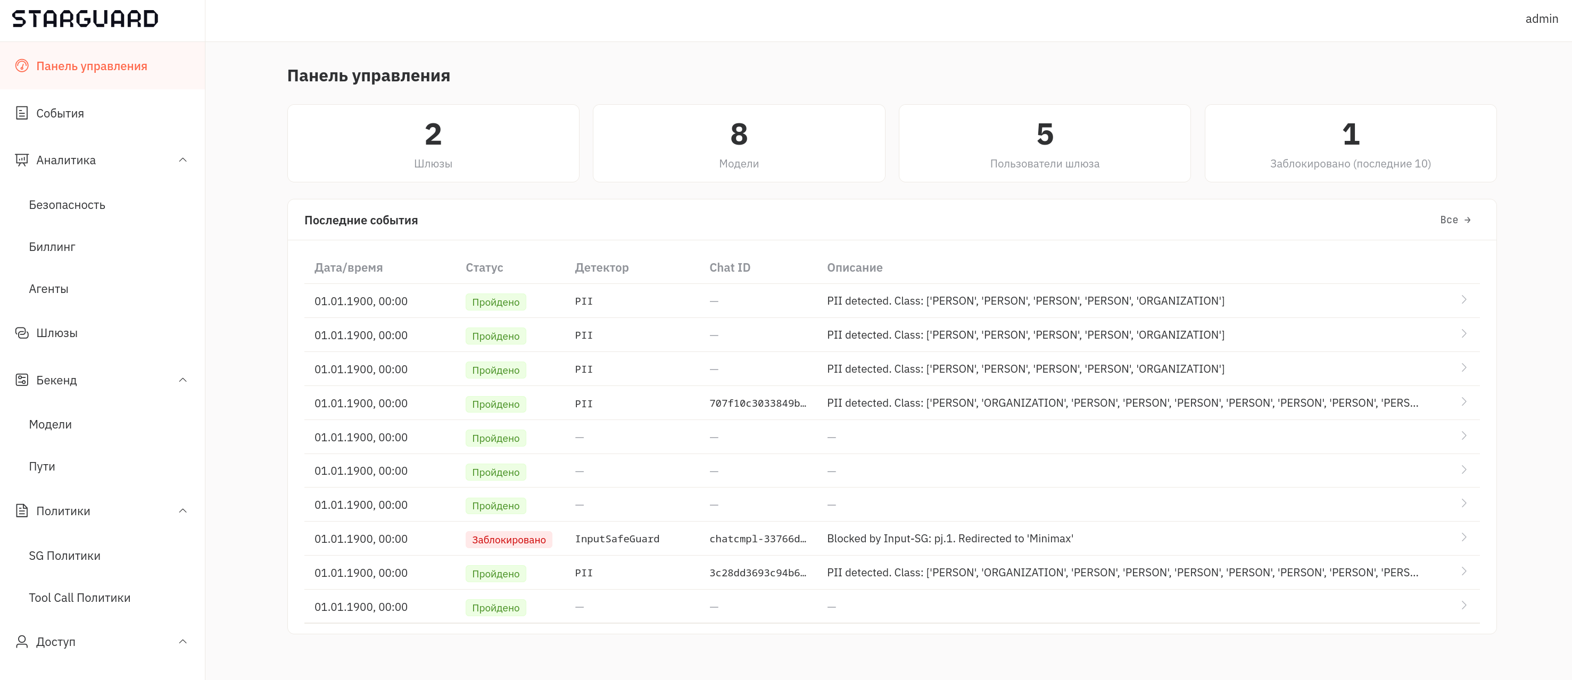
Task: Click the Статус column header
Action: coord(484,268)
